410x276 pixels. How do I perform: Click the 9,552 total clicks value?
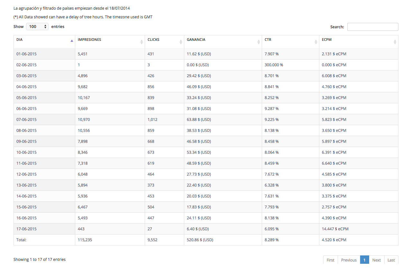pos(152,240)
